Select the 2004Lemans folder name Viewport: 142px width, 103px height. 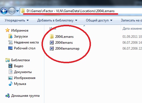click(64, 37)
